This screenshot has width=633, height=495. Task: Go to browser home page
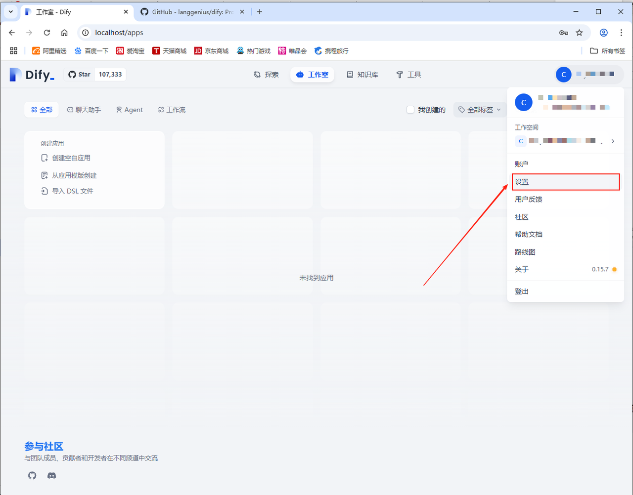click(64, 33)
